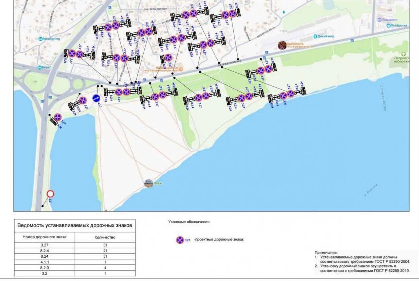Click the blue water drop icon at top
This screenshot has width=419, height=281.
[283, 11]
